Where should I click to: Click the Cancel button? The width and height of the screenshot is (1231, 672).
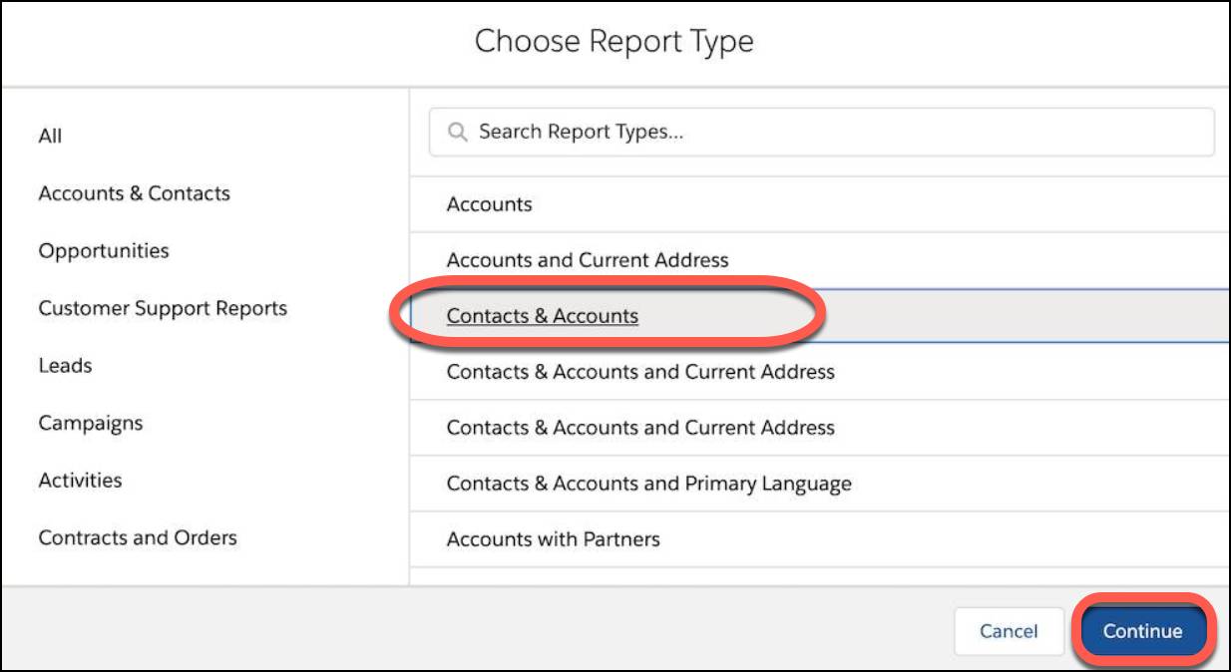(x=1009, y=631)
